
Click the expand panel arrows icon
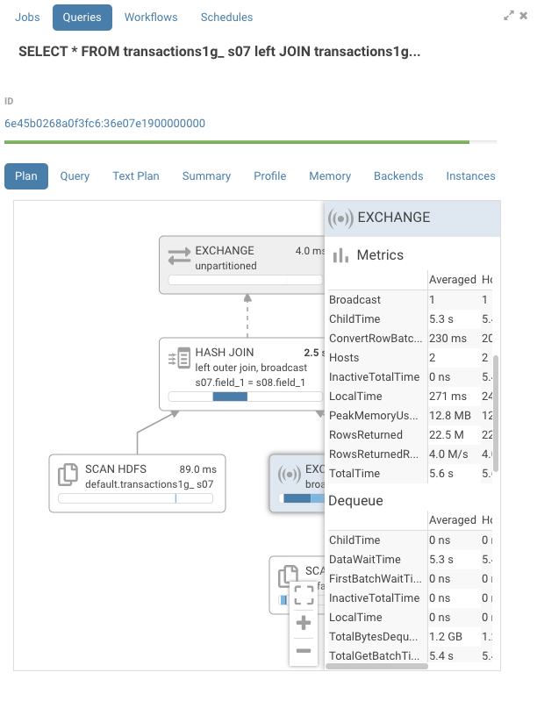coord(509,16)
